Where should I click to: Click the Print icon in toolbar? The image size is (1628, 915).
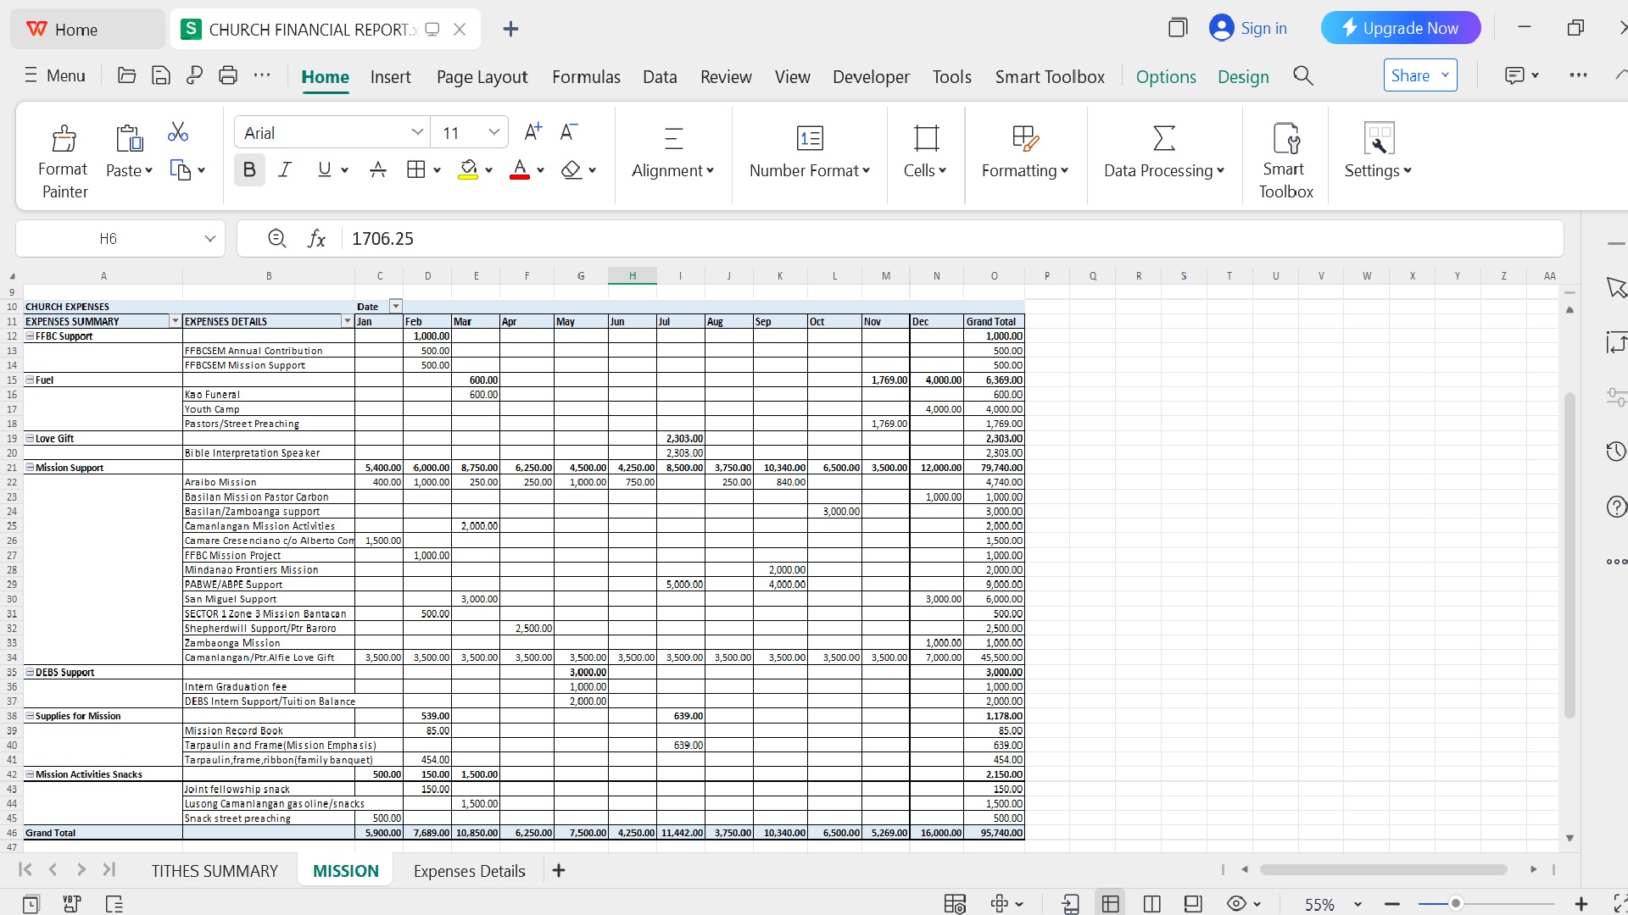[228, 75]
